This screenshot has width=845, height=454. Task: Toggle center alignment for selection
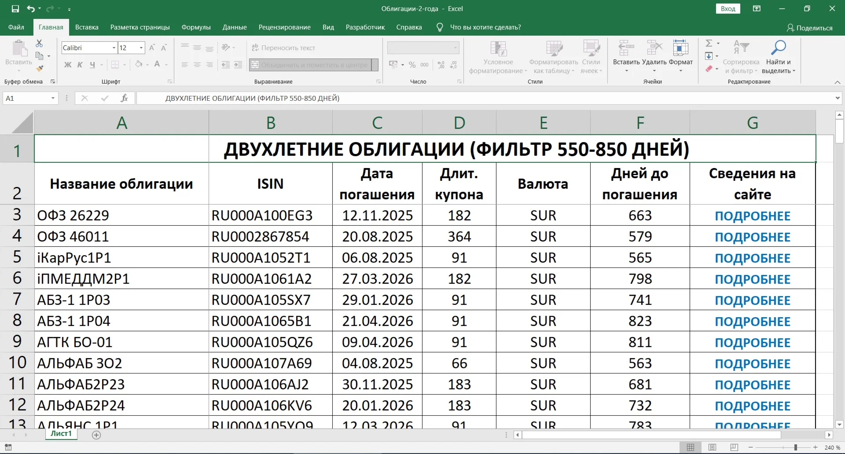pyautogui.click(x=197, y=65)
